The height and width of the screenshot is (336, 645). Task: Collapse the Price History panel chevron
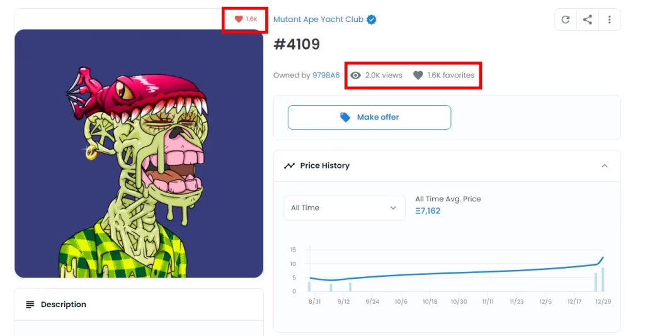tap(604, 165)
